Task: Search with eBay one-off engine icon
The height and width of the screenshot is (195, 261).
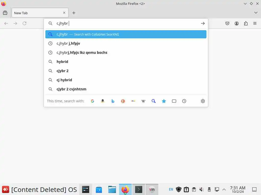Action: (133, 101)
